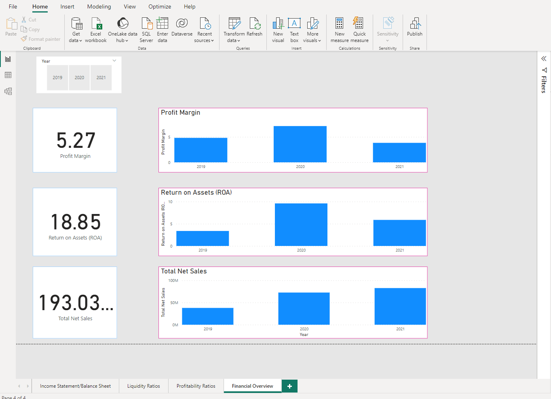Select the 2020 slicer tile
The image size is (551, 399).
point(79,78)
